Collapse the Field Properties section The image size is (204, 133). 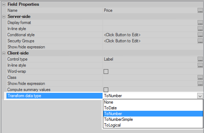click(4, 4)
